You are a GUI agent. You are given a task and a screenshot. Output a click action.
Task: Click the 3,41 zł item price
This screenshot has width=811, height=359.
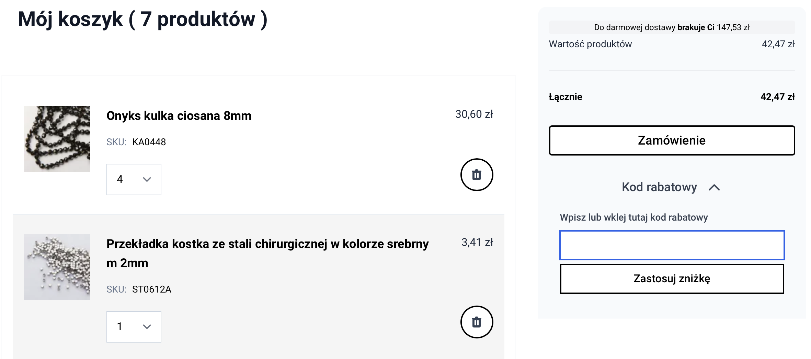point(477,243)
